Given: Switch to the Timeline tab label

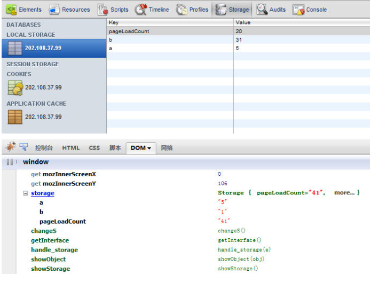Looking at the screenshot, I should [159, 10].
